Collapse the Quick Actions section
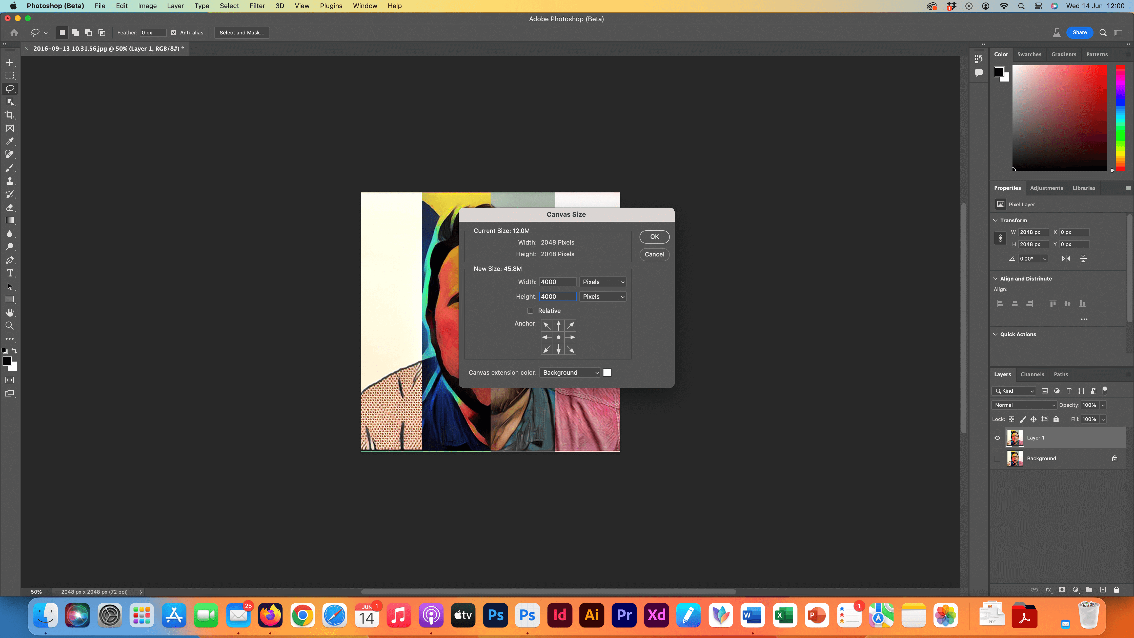 tap(995, 335)
